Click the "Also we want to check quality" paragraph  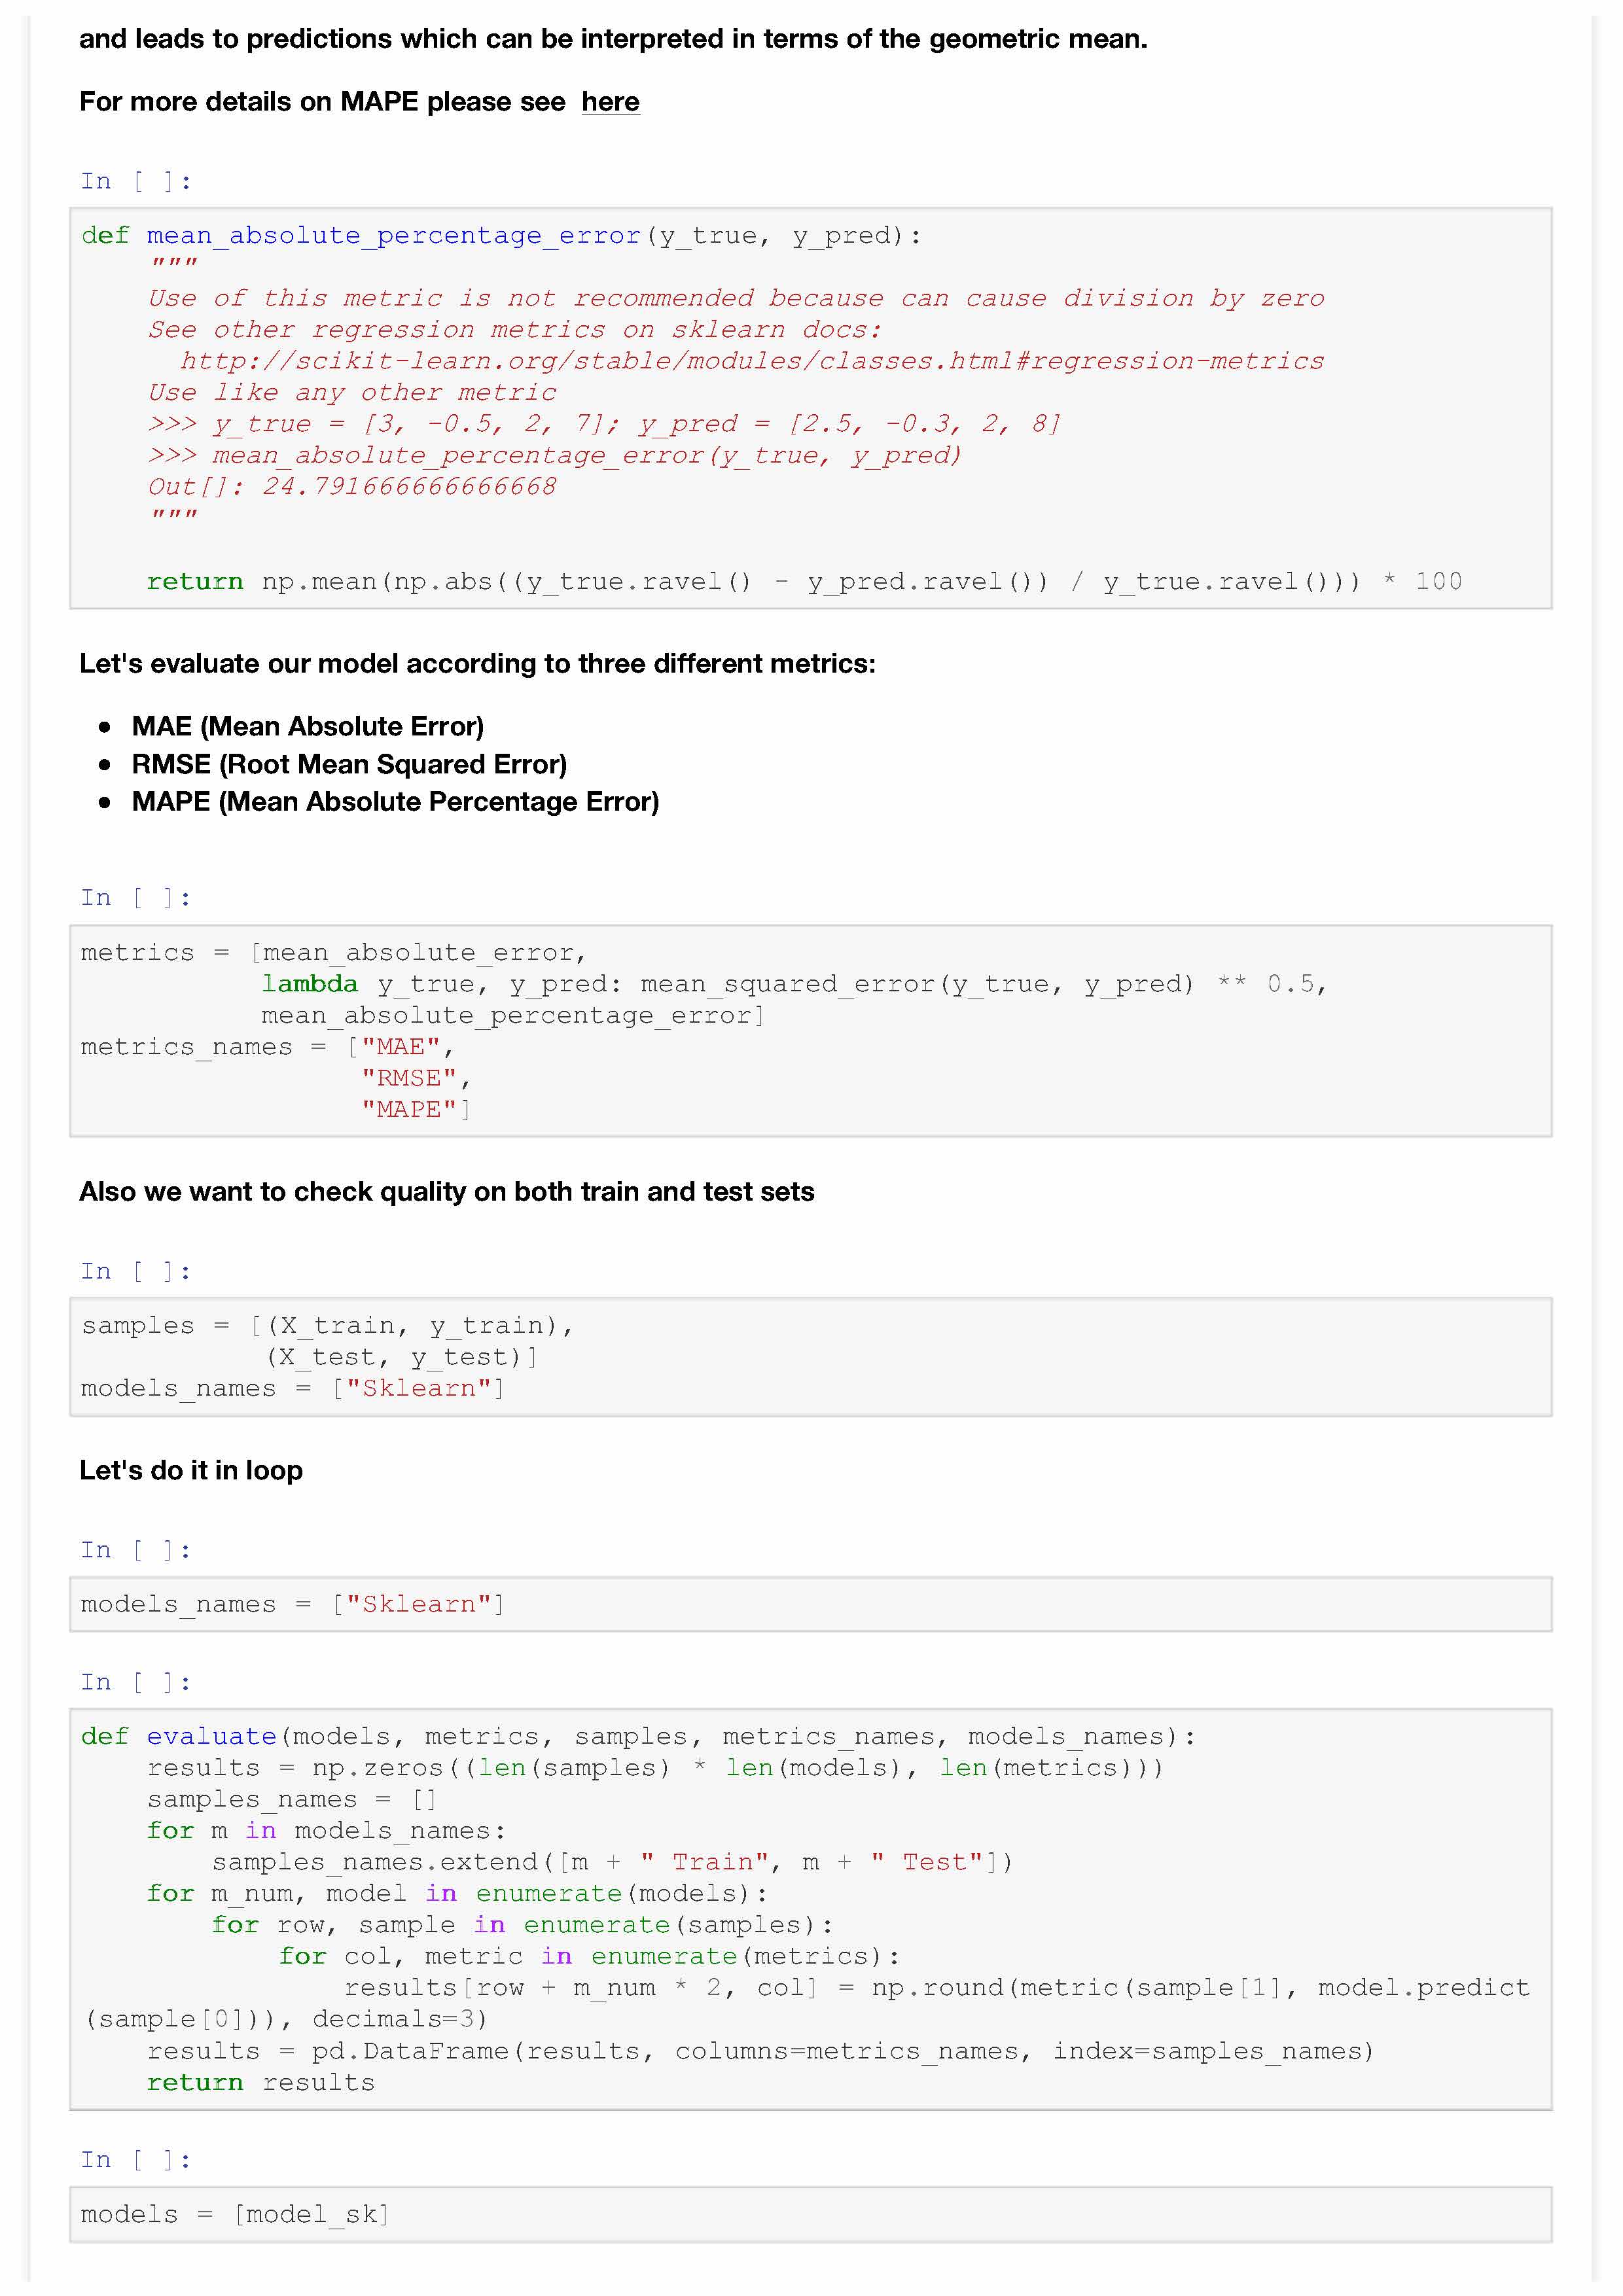pos(446,1192)
